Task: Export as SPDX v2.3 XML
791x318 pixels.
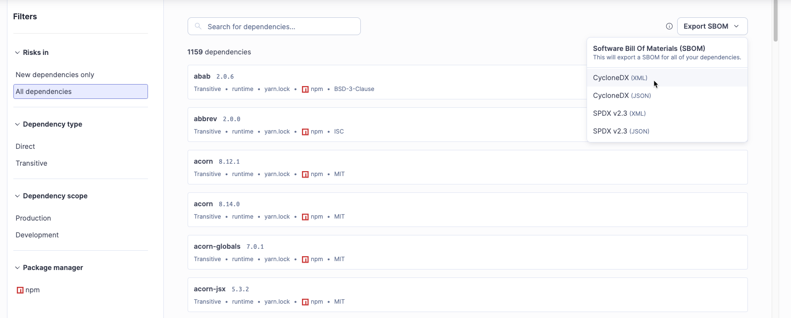Action: (x=667, y=113)
